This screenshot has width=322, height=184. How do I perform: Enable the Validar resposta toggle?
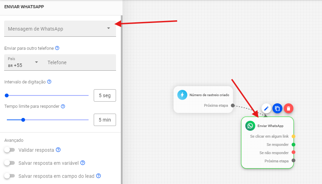[x=10, y=150]
